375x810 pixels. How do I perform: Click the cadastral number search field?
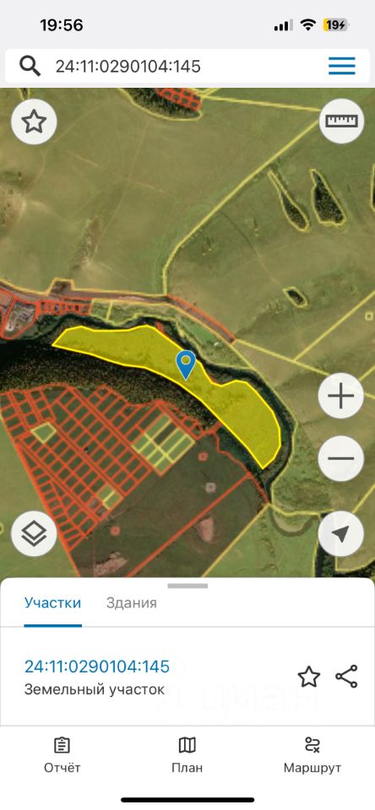click(x=187, y=66)
